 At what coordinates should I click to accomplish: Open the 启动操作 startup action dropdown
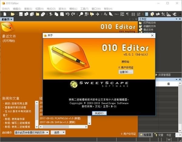tap(32, 133)
